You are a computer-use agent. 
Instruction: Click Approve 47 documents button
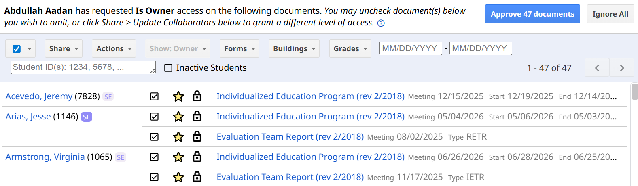point(532,14)
